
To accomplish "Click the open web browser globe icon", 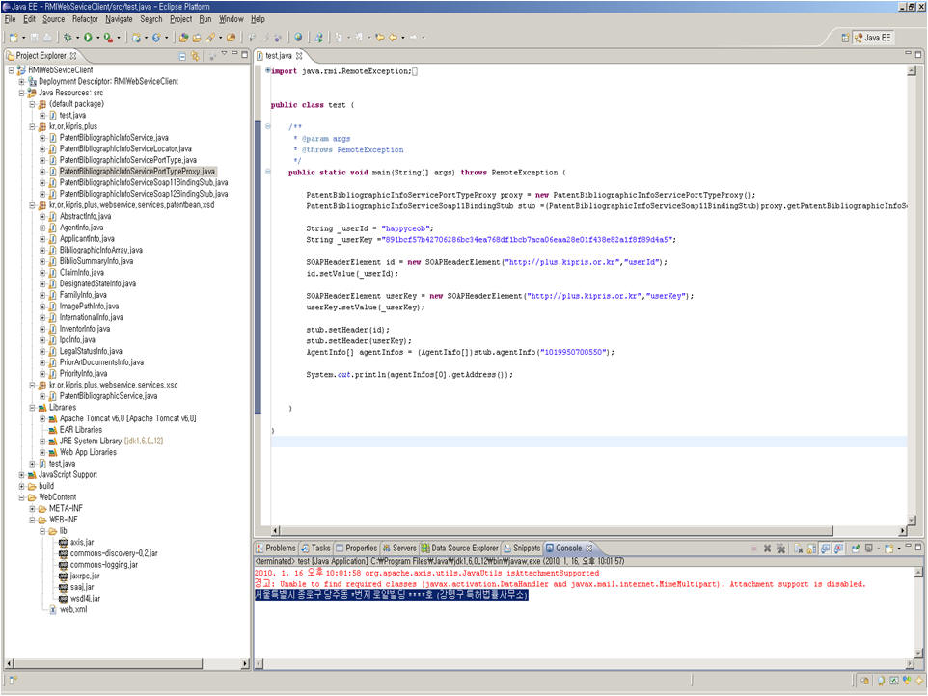I will [x=298, y=38].
